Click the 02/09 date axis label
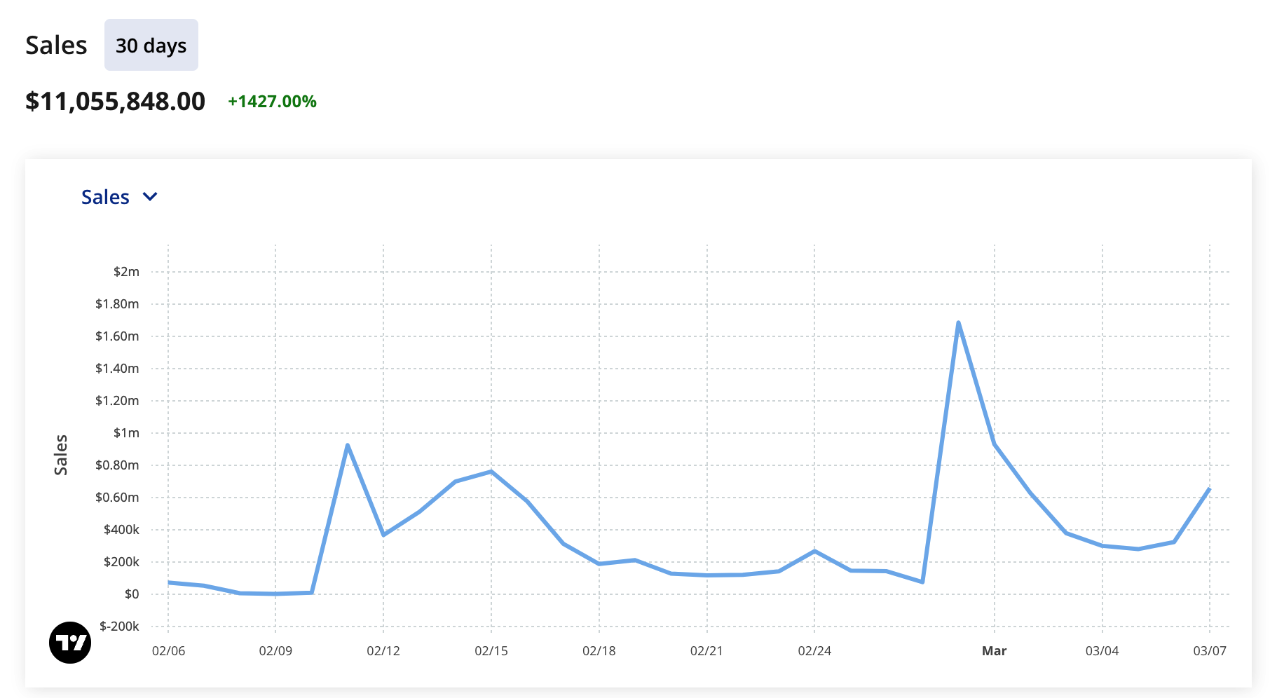 [x=275, y=651]
